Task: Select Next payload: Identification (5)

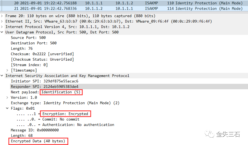Action: [46, 92]
